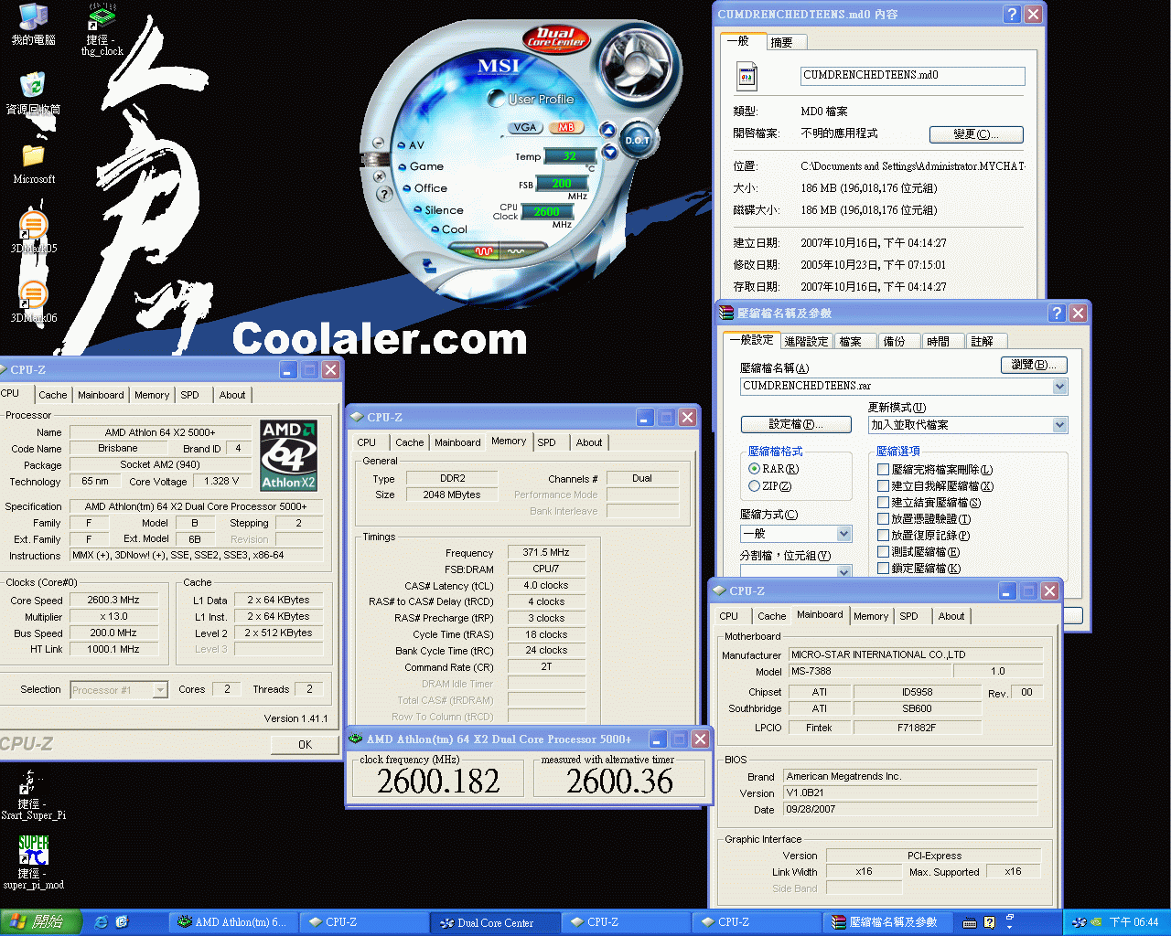Click the blue up arrow beside D.O.T

[608, 130]
